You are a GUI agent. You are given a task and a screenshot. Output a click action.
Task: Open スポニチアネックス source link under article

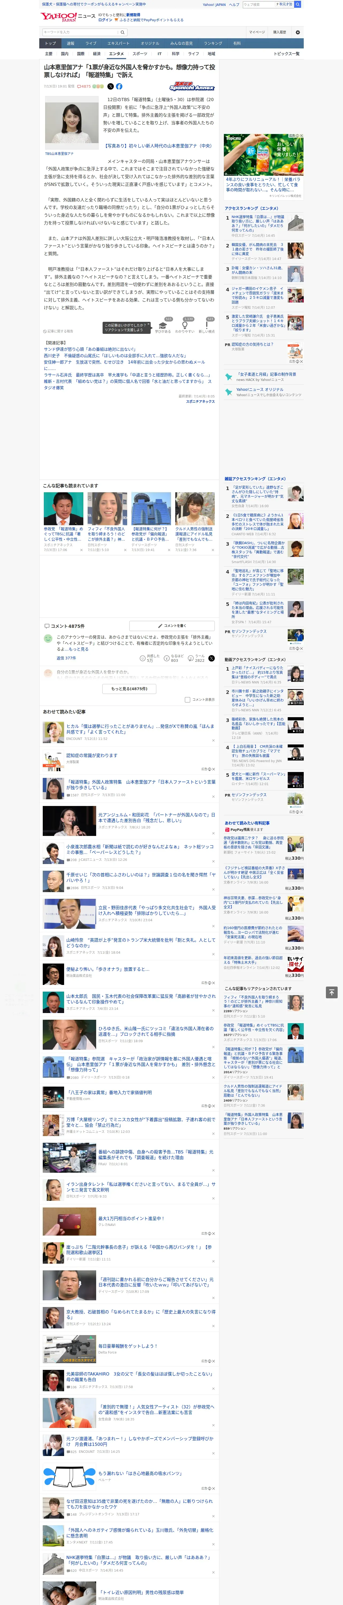[200, 401]
